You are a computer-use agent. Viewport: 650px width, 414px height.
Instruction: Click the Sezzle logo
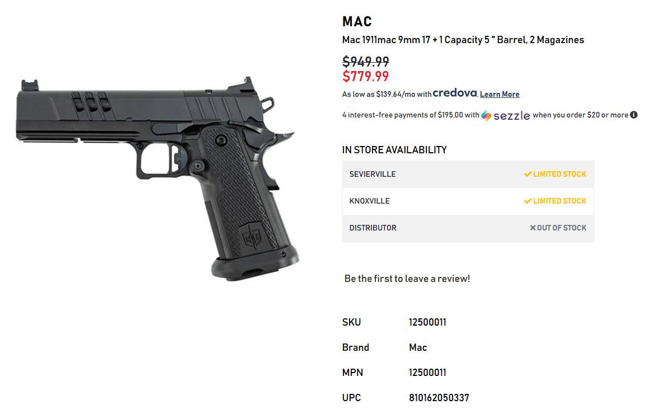point(505,115)
